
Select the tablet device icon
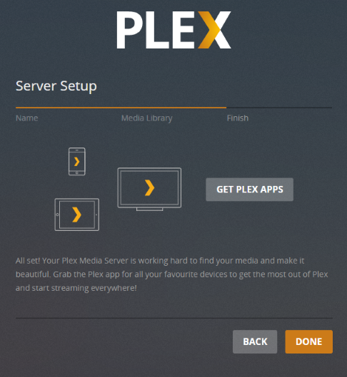(x=77, y=215)
